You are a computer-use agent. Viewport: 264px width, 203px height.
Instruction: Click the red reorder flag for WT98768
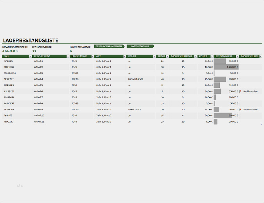point(241,109)
